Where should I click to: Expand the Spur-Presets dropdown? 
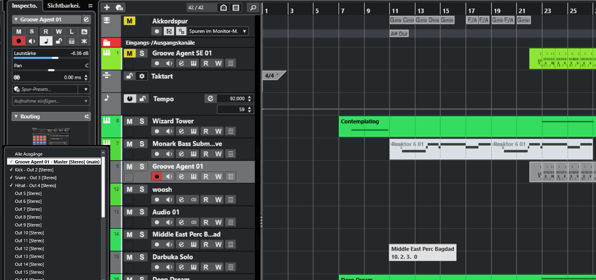[x=86, y=89]
